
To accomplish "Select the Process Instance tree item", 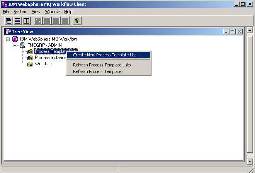I will tap(50, 58).
